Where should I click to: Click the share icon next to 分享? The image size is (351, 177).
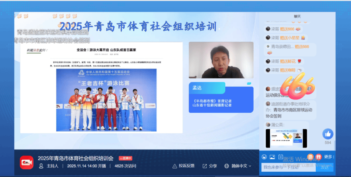point(204,166)
